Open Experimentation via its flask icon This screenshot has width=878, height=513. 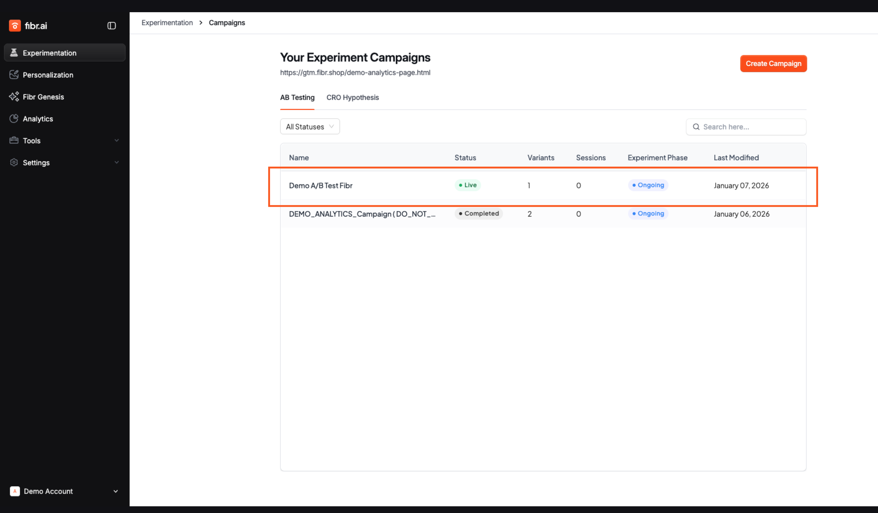click(x=14, y=53)
